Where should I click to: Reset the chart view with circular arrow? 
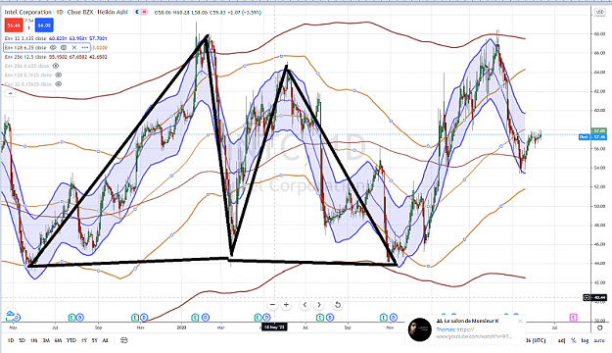click(x=338, y=305)
